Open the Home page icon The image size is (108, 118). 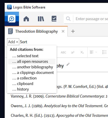coord(26,19)
